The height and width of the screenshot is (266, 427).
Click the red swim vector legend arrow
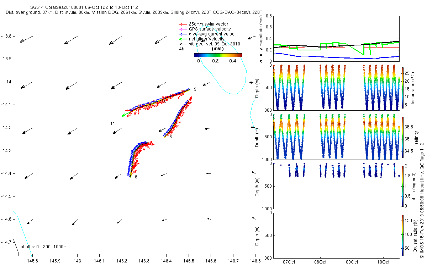[183, 24]
